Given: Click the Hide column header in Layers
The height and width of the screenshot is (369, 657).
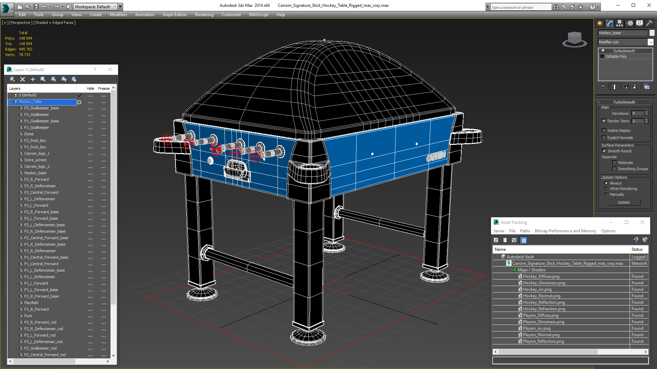Looking at the screenshot, I should pyautogui.click(x=90, y=88).
